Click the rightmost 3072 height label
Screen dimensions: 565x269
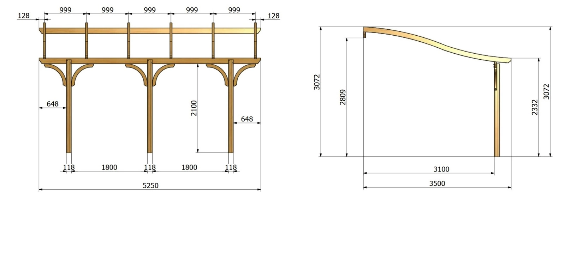coord(546,91)
